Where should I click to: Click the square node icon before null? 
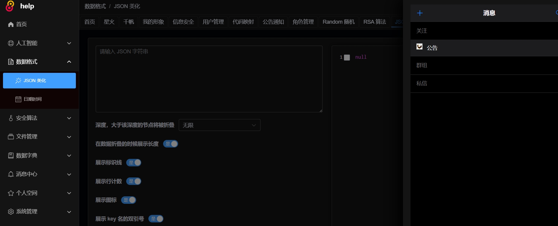[x=347, y=57]
